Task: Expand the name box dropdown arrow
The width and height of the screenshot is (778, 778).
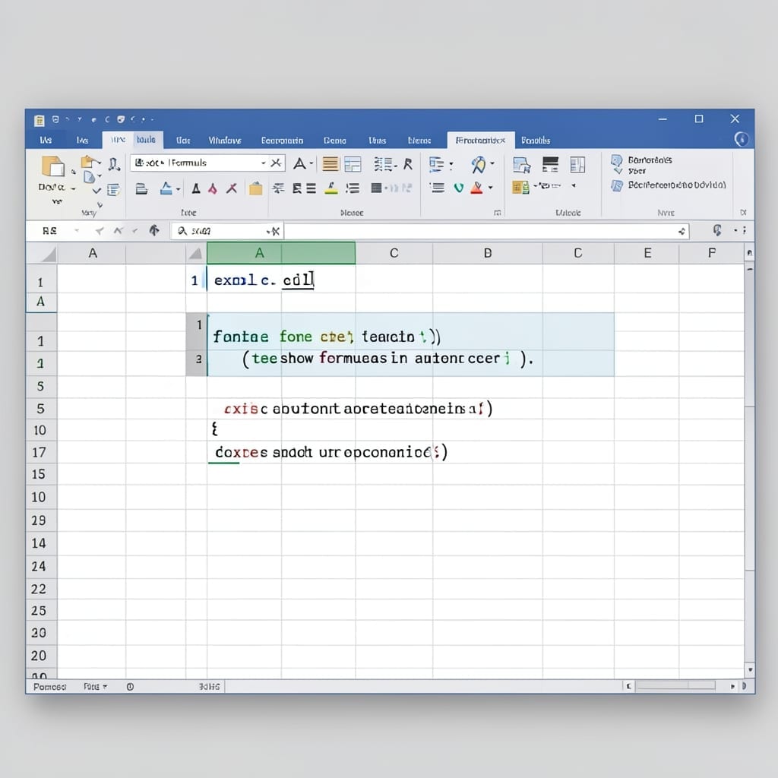Action: [77, 230]
